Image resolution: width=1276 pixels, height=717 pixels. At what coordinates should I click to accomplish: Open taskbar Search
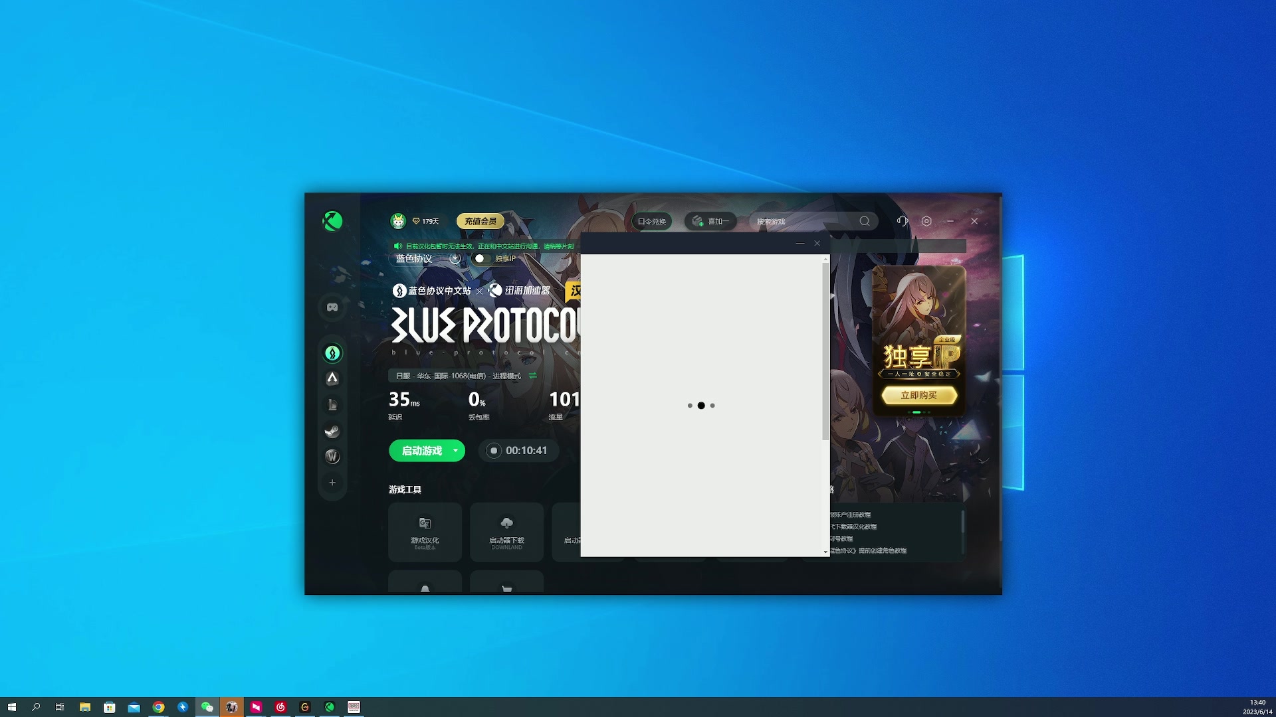(36, 707)
